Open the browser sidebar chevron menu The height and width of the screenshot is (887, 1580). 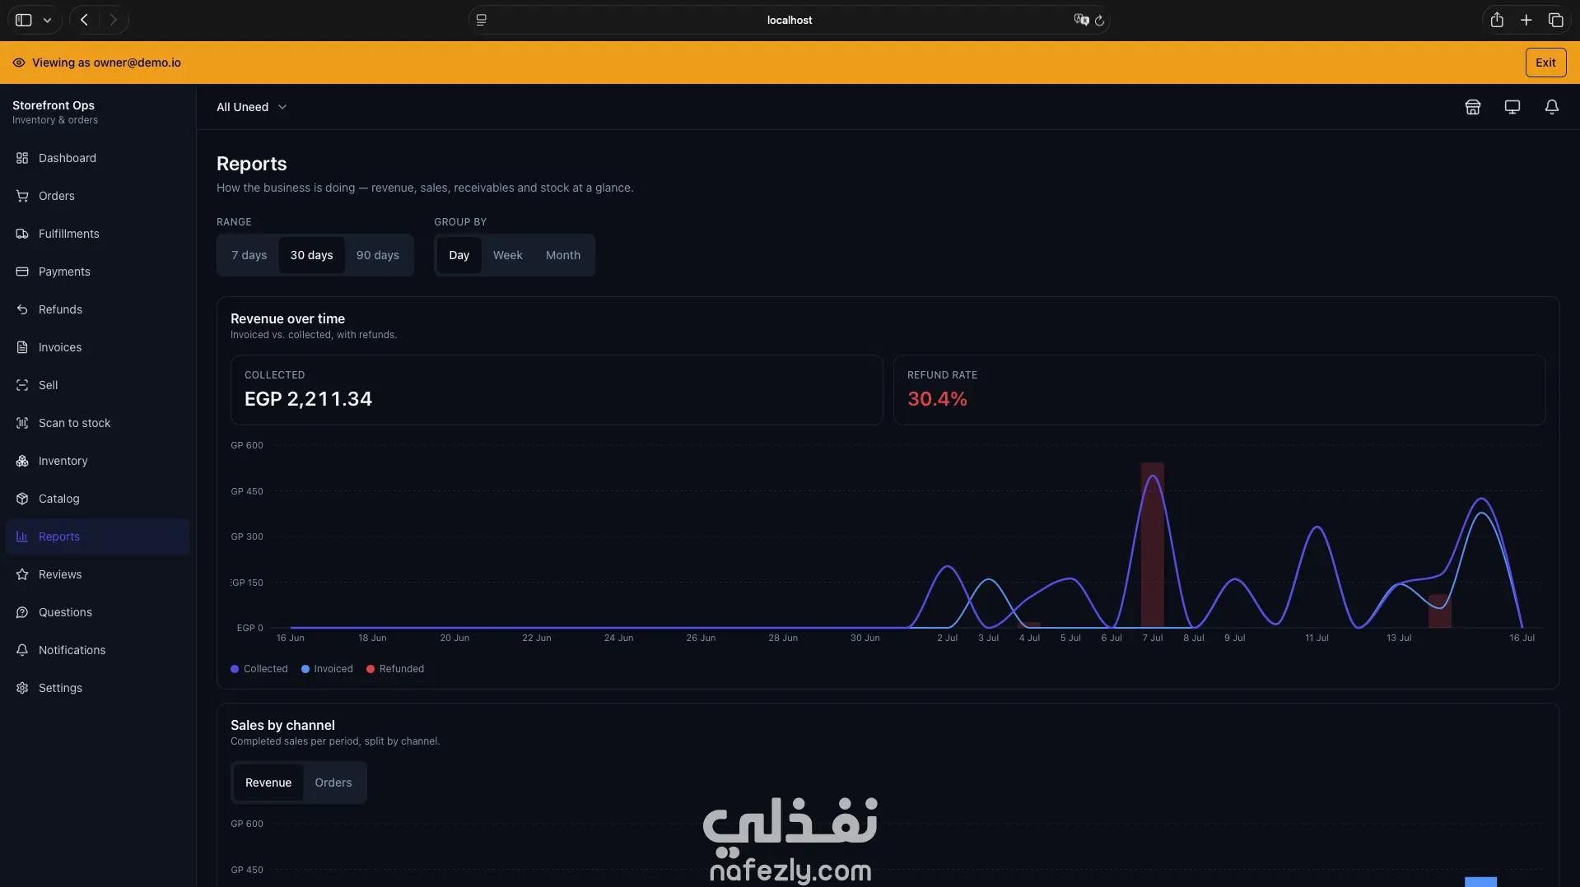[48, 20]
